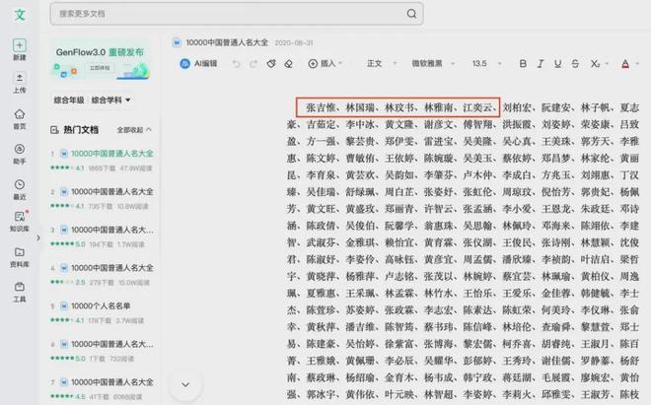The height and width of the screenshot is (405, 651).
Task: Select the format painter tool
Action: [x=271, y=64]
